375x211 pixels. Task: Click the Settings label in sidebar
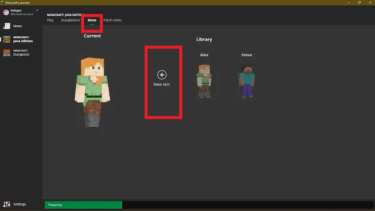(x=19, y=204)
